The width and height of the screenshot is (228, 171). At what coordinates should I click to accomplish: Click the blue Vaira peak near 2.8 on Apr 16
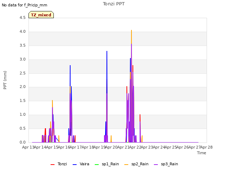[x=70, y=66]
